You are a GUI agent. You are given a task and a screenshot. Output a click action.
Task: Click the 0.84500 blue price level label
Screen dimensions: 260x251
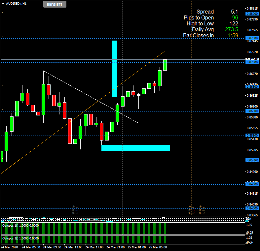[252, 184]
